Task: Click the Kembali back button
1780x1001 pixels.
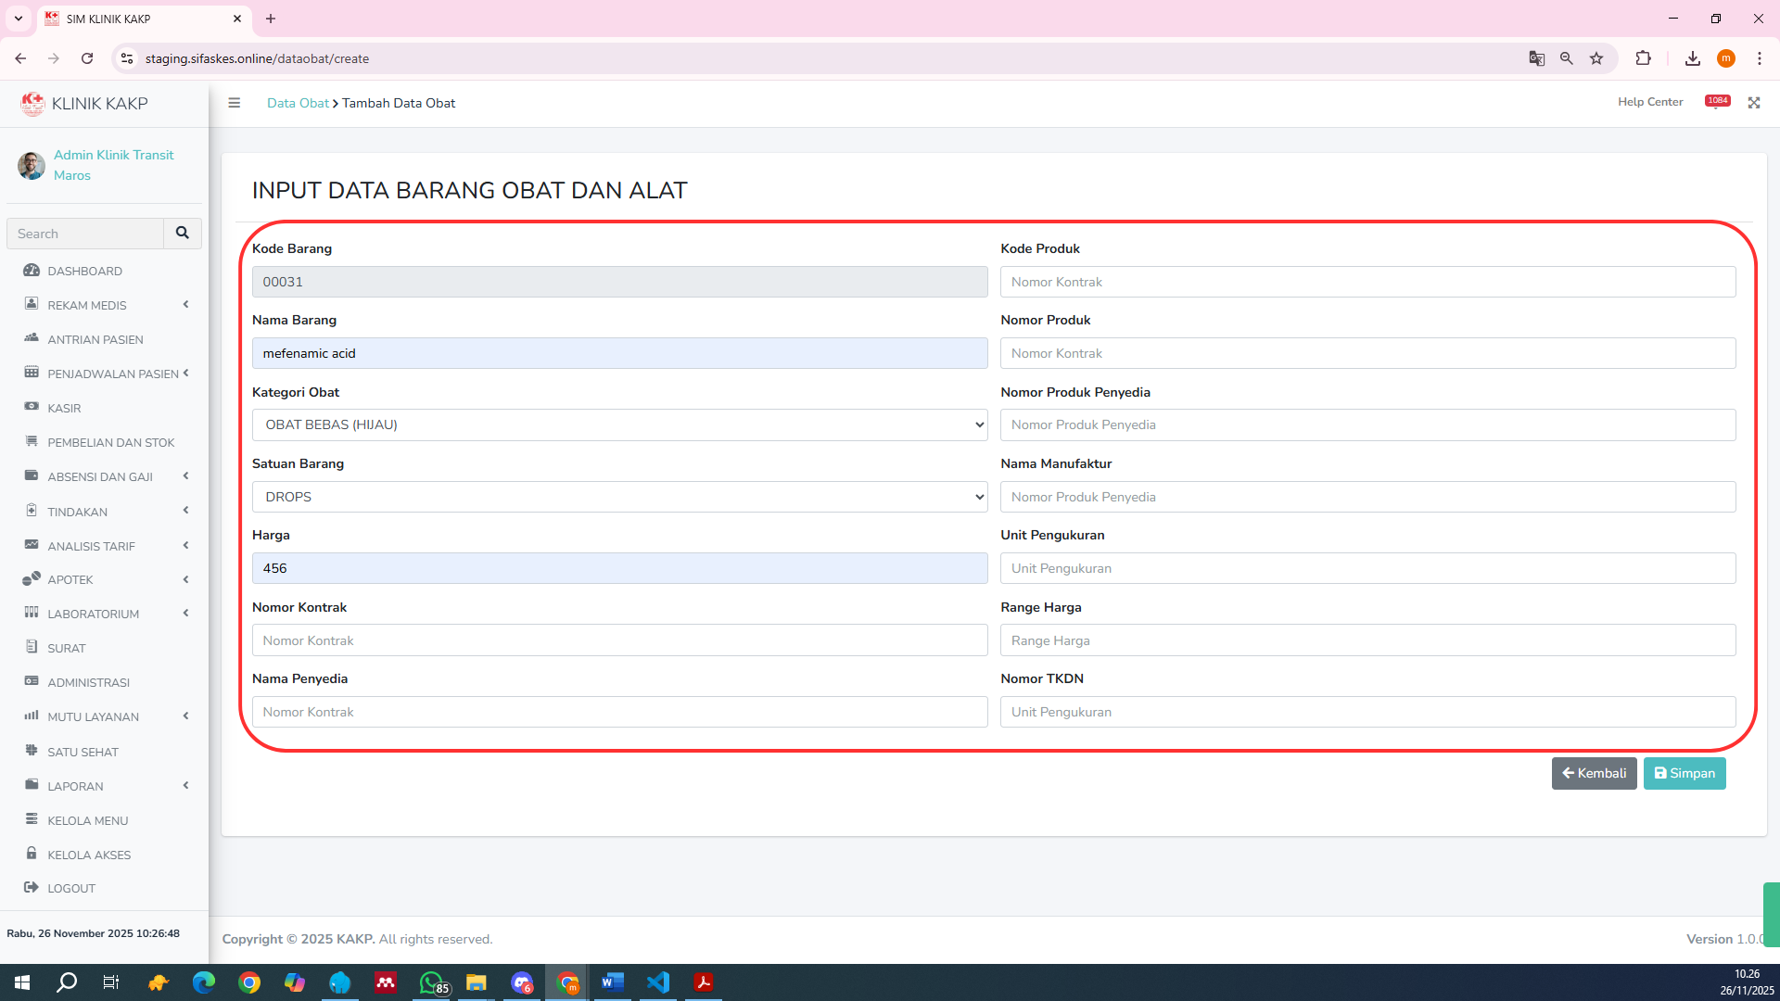Action: click(1594, 773)
